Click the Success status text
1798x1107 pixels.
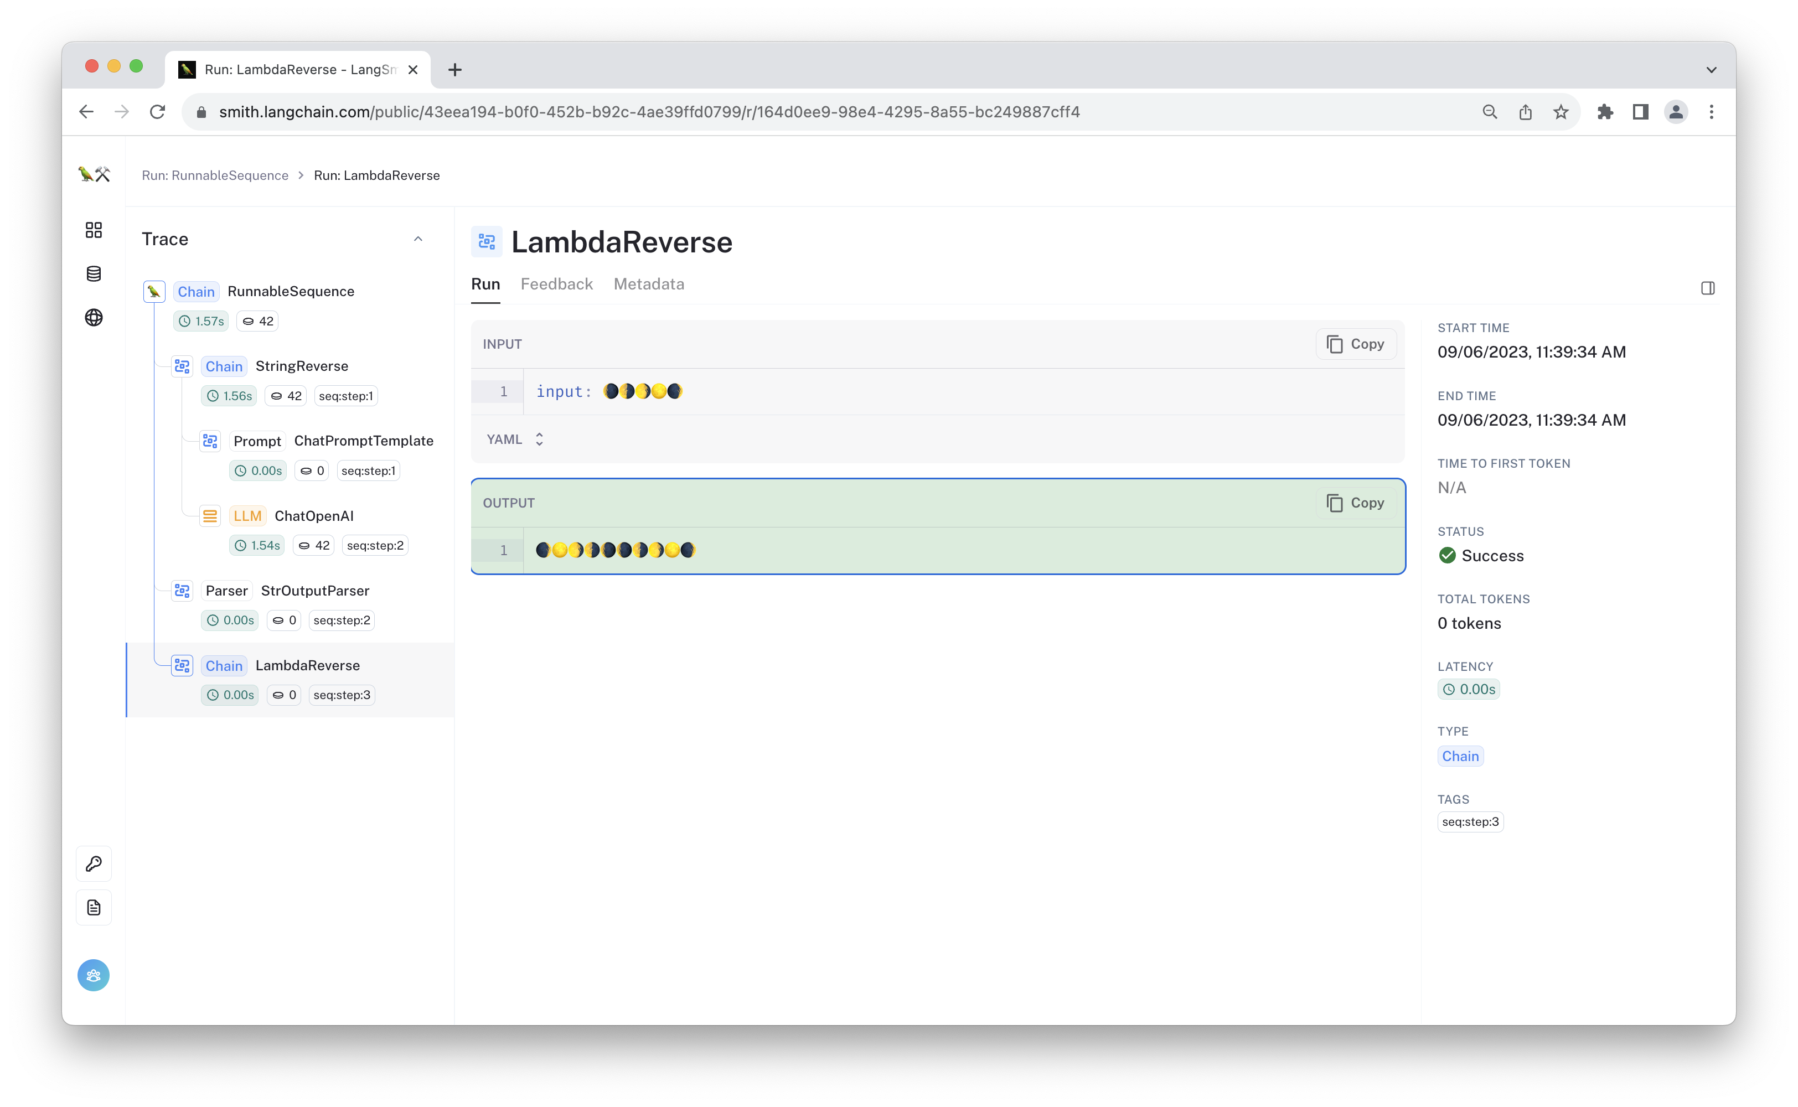point(1492,556)
